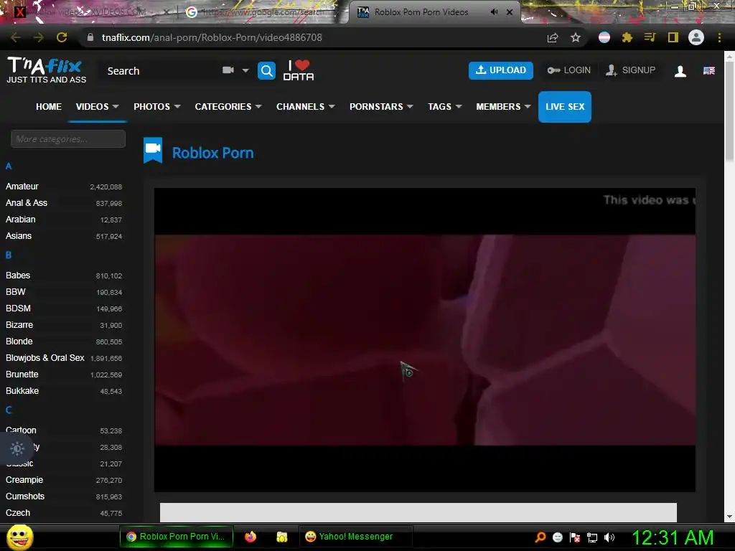Screen dimensions: 735x551
Task: Open the folder icon in the taskbar
Action: tap(281, 537)
